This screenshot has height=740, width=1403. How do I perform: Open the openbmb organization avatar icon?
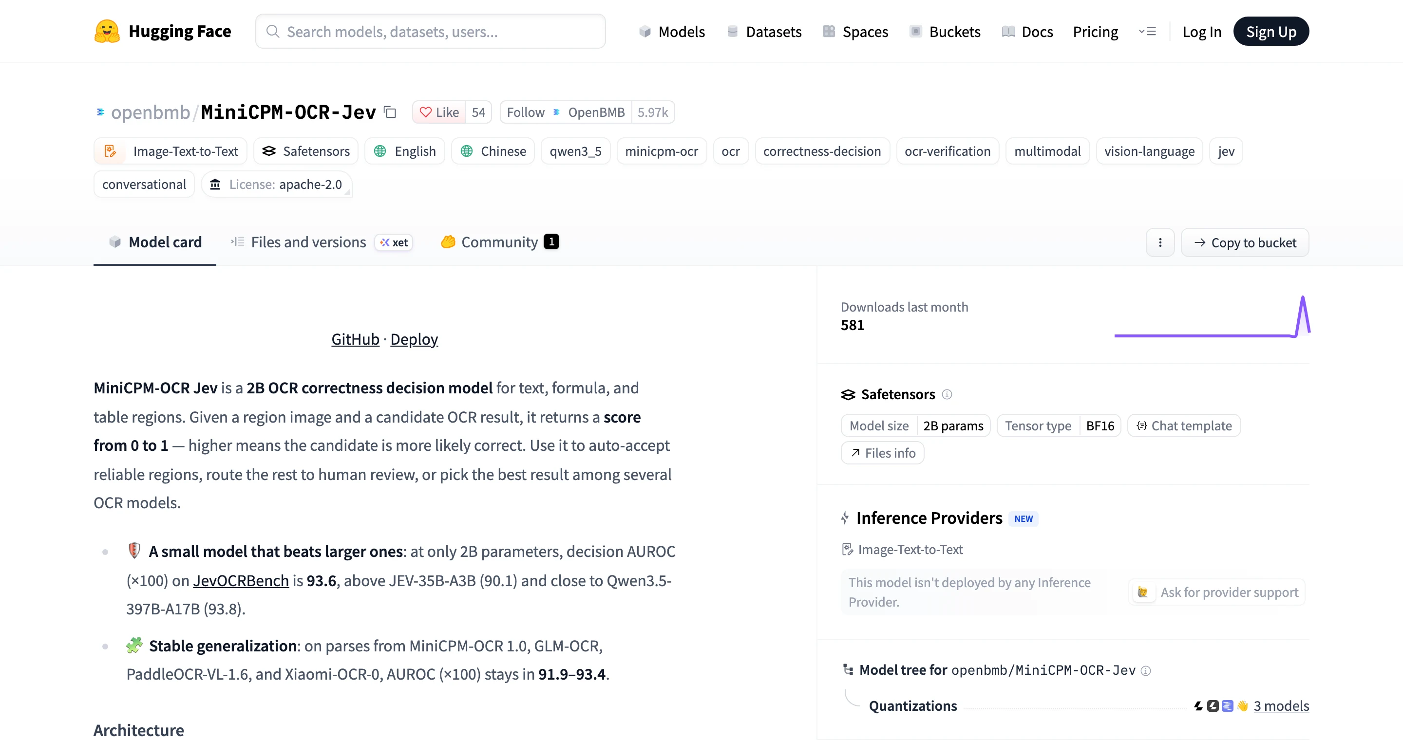coord(100,112)
